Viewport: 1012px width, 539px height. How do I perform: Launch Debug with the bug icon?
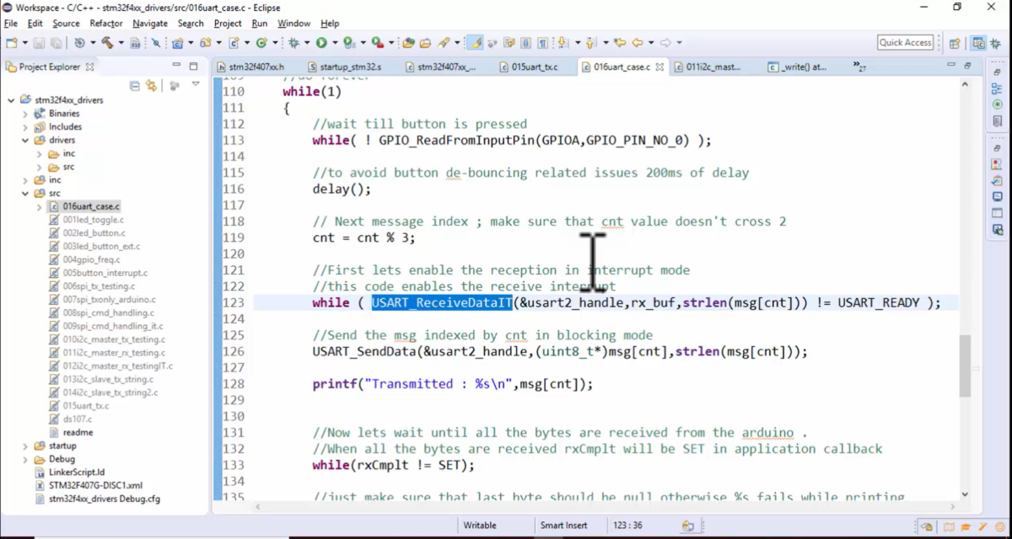tap(294, 43)
